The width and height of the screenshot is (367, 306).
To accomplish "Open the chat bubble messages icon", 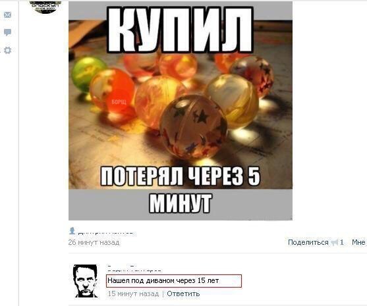I will (7, 32).
